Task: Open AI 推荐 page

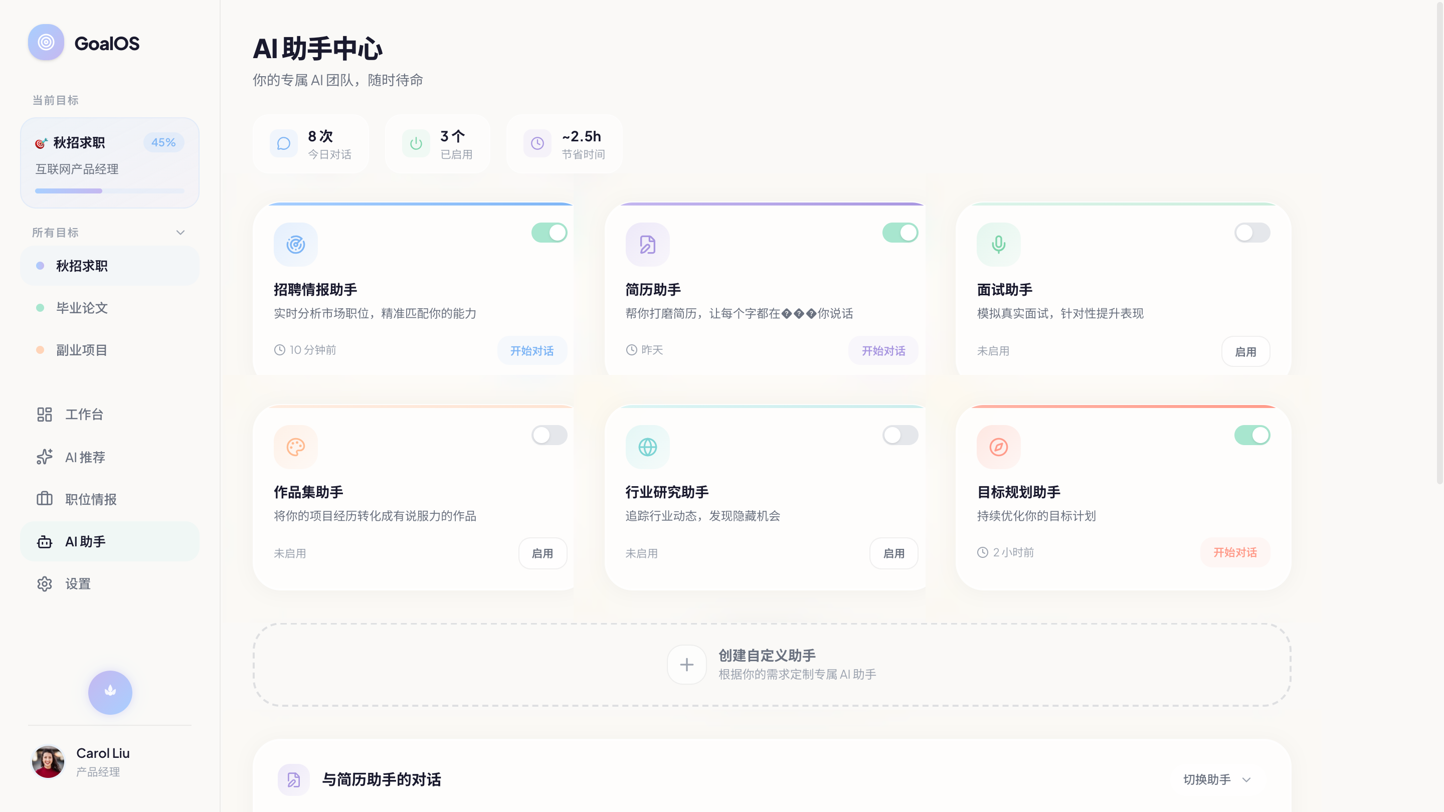Action: pos(110,457)
